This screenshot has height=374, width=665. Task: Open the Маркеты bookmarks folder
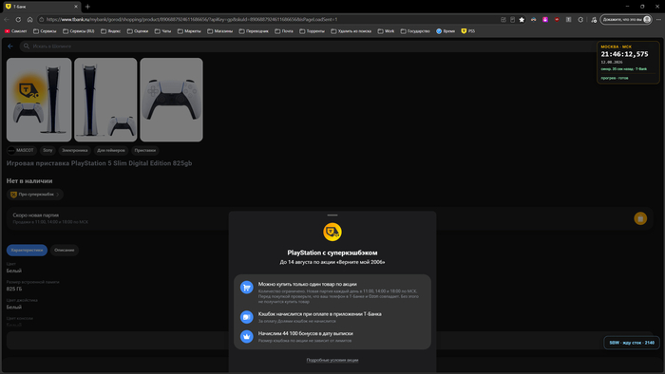coord(189,31)
